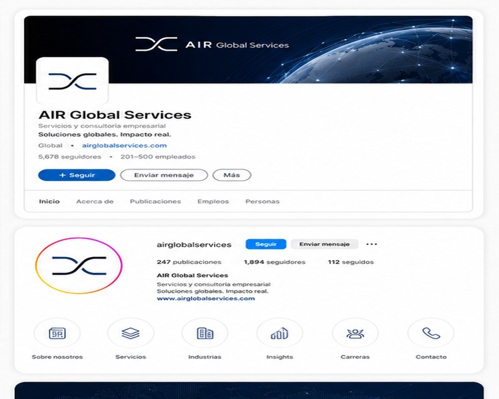Open the Sobre nosotros highlight icon
The height and width of the screenshot is (399, 499).
pyautogui.click(x=57, y=333)
